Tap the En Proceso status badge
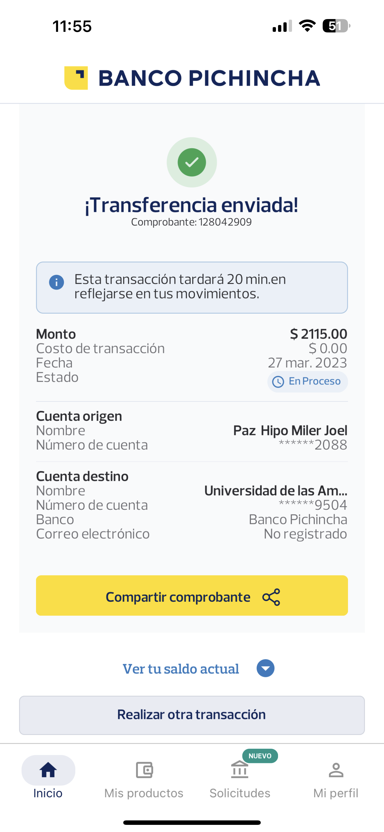The height and width of the screenshot is (832, 384). (x=308, y=382)
